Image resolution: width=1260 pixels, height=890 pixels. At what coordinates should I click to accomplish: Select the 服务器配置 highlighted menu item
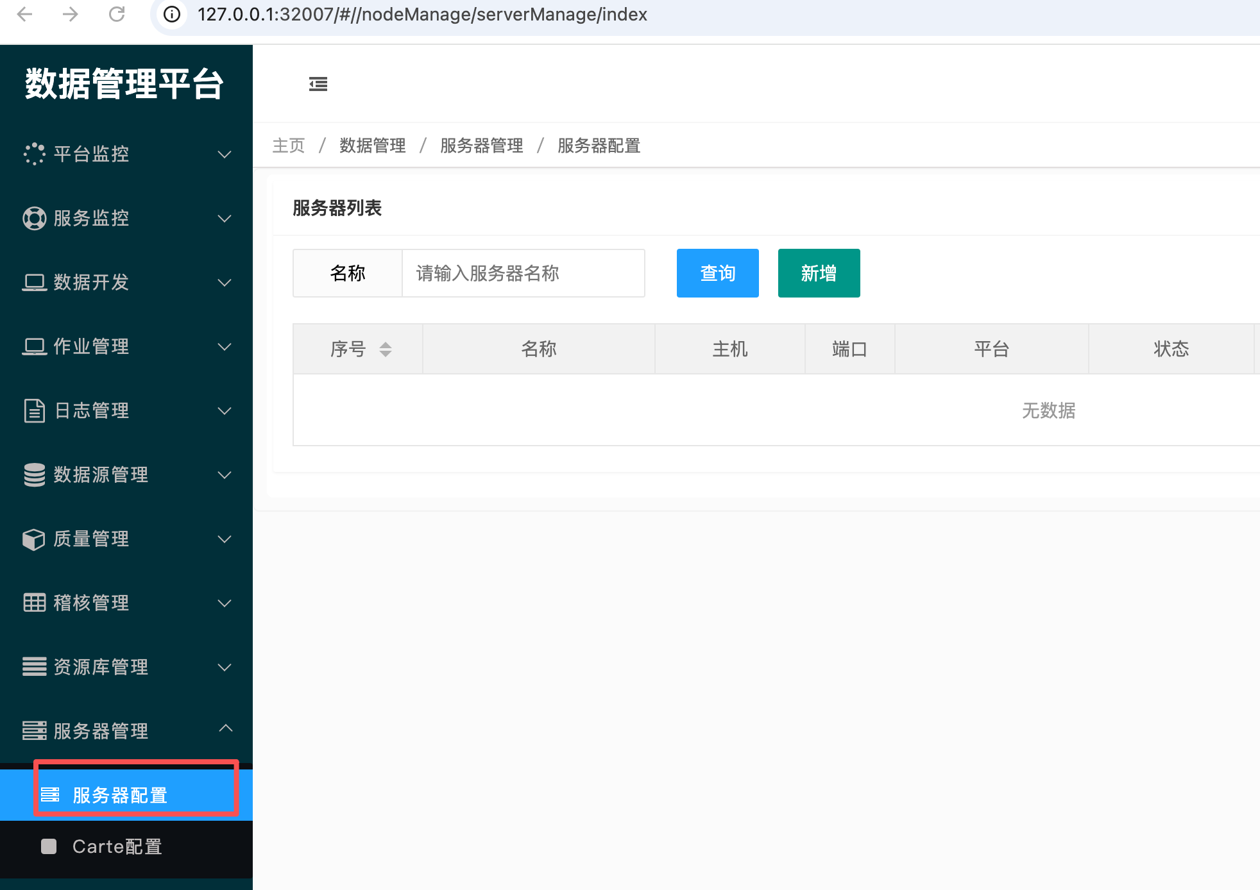118,795
